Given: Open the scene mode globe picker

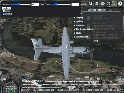Looking at the screenshot, I should click(103, 4).
